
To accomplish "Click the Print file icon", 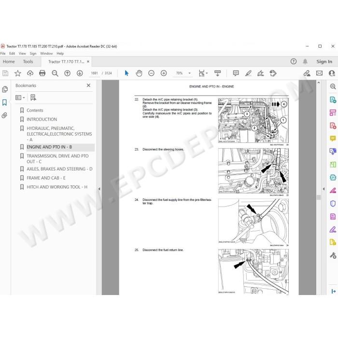I will coord(42,73).
